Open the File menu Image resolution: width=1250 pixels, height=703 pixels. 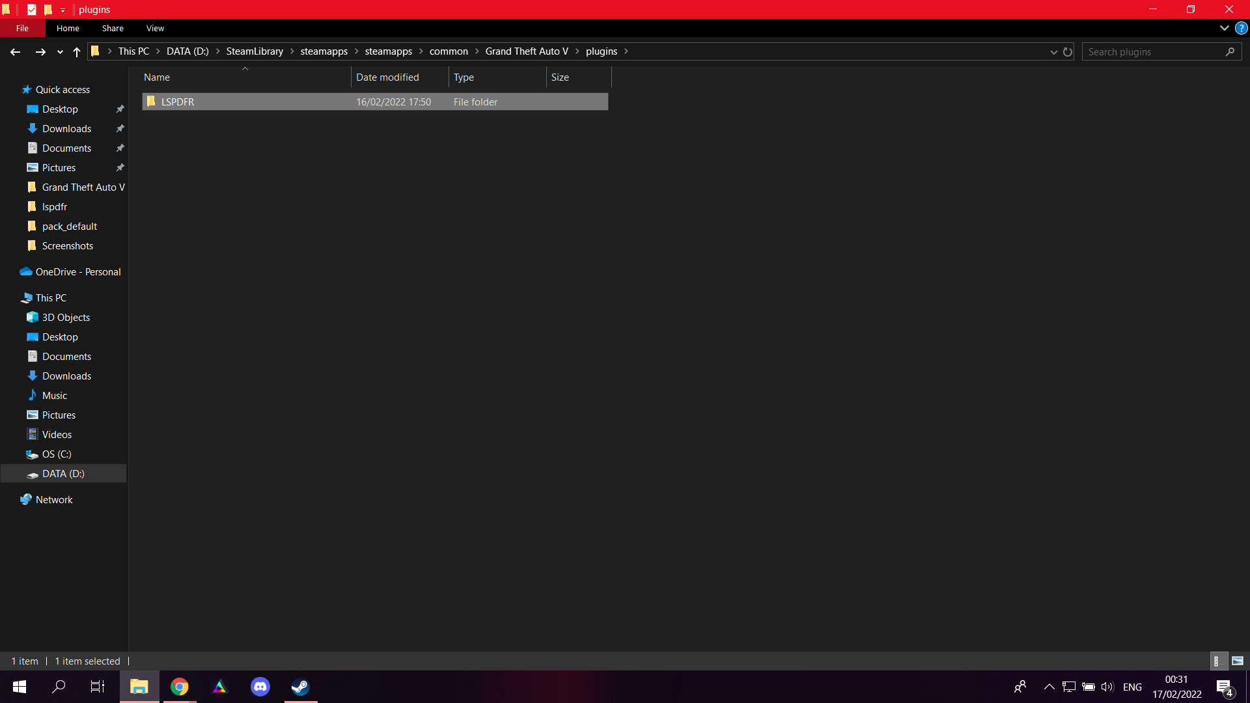[x=22, y=29]
